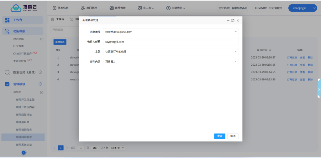Maximize the 新增精细发送 dialog

click(x=233, y=20)
